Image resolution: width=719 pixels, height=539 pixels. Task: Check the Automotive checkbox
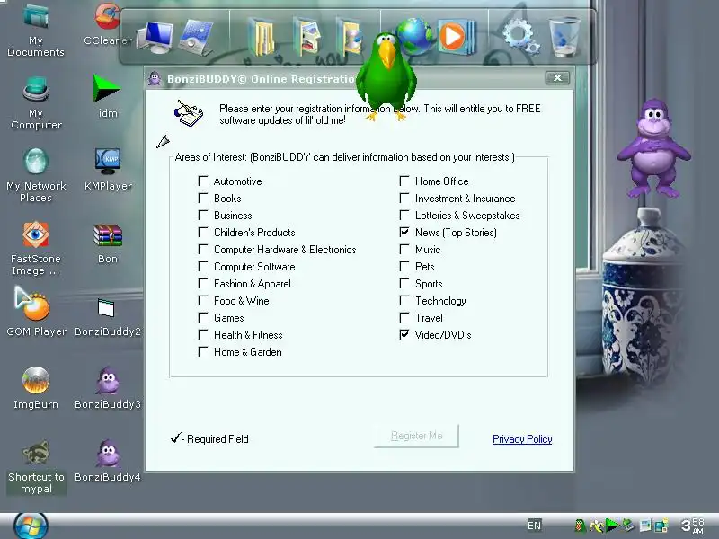click(203, 181)
